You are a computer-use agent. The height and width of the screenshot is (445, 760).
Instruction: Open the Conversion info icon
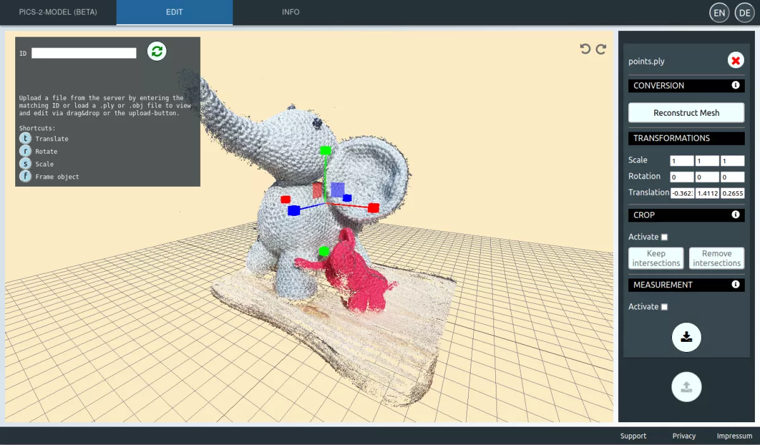735,85
